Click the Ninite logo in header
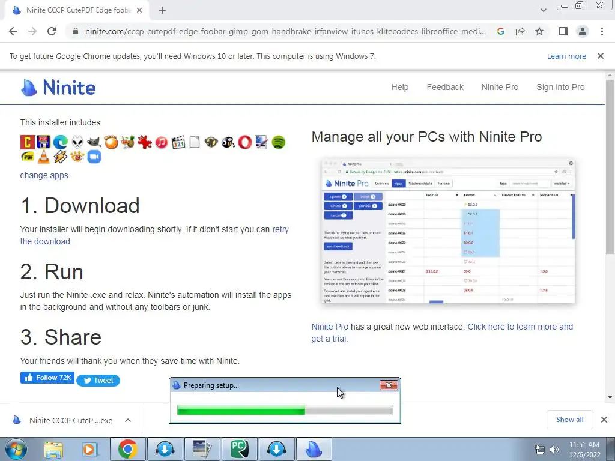Viewport: 615px width, 461px height. point(58,88)
